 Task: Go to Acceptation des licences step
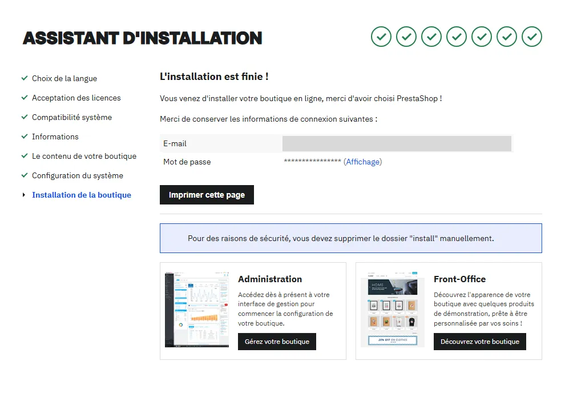pos(76,98)
